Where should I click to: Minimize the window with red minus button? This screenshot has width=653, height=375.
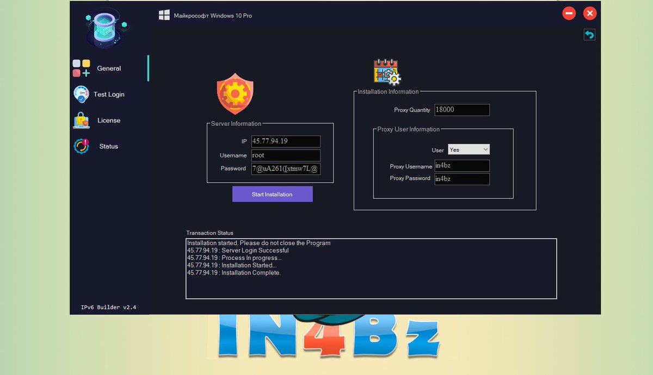pyautogui.click(x=569, y=13)
